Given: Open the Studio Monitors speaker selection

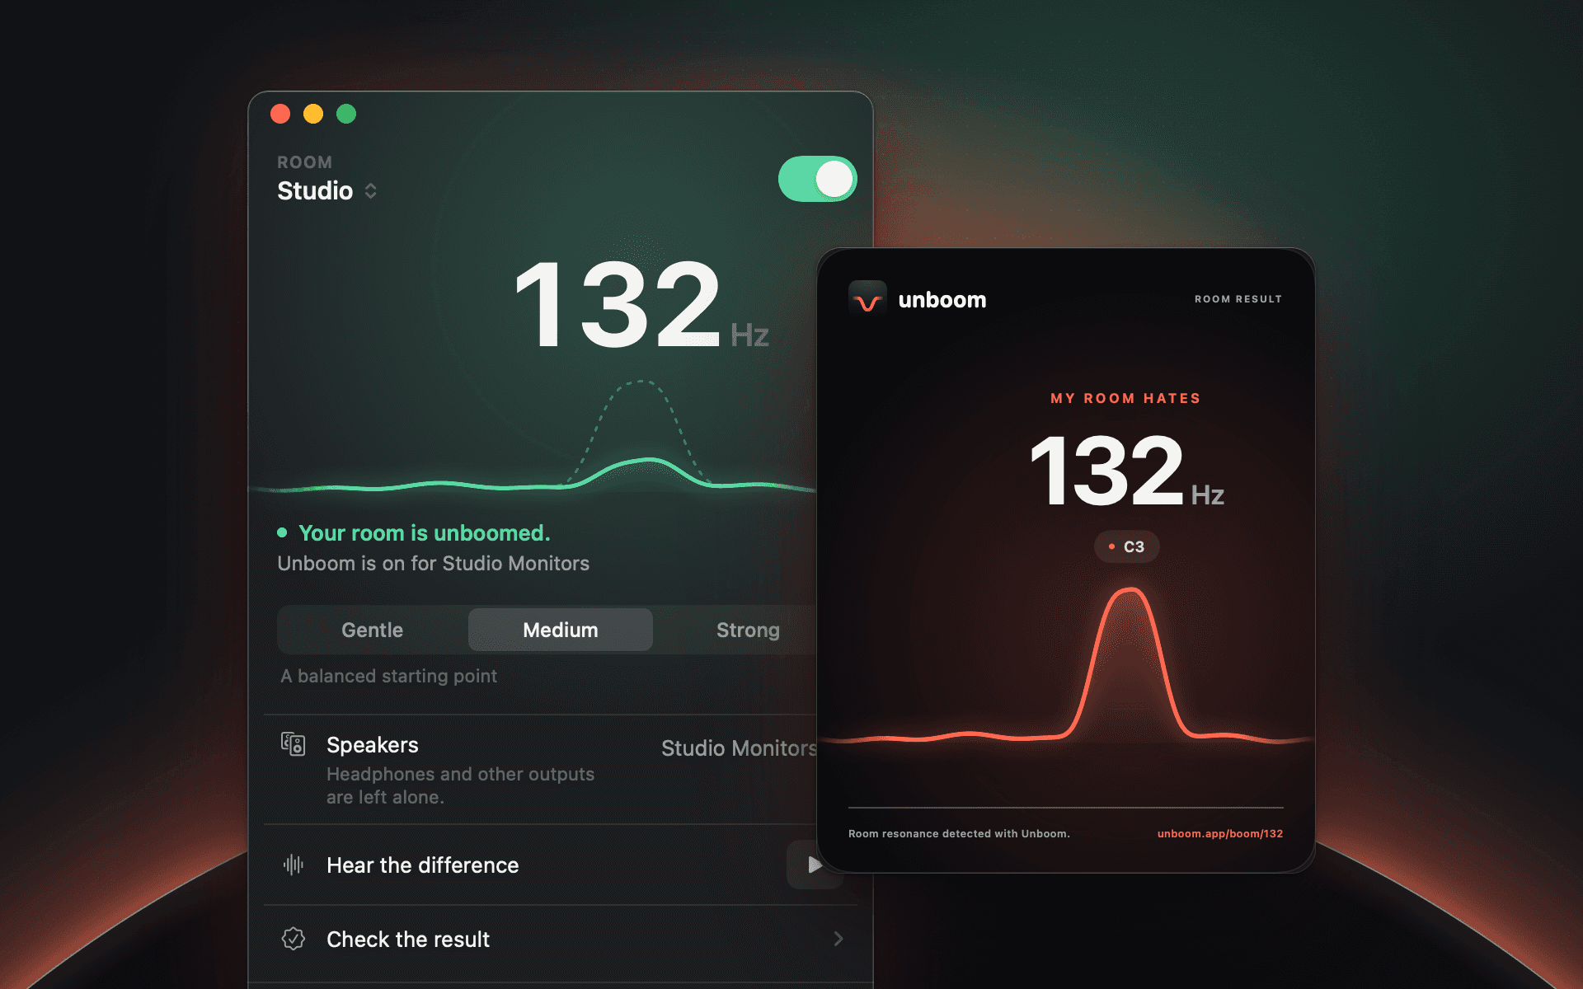Looking at the screenshot, I should pyautogui.click(x=739, y=748).
